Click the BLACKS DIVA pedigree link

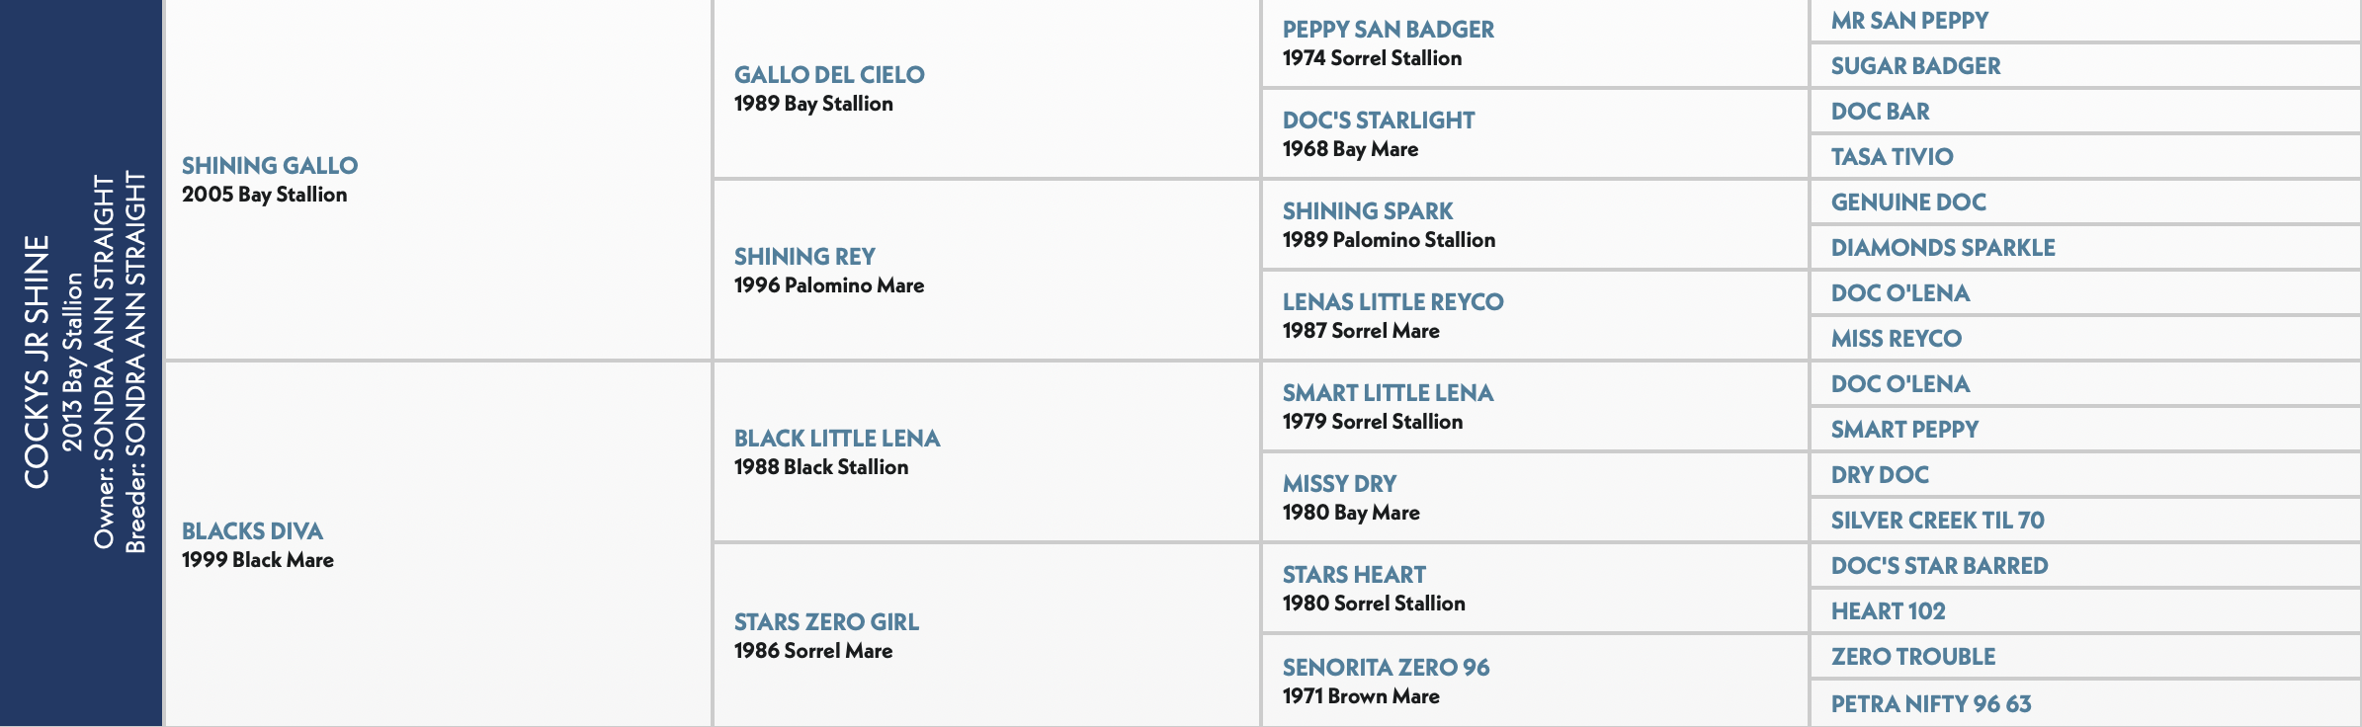tap(252, 531)
